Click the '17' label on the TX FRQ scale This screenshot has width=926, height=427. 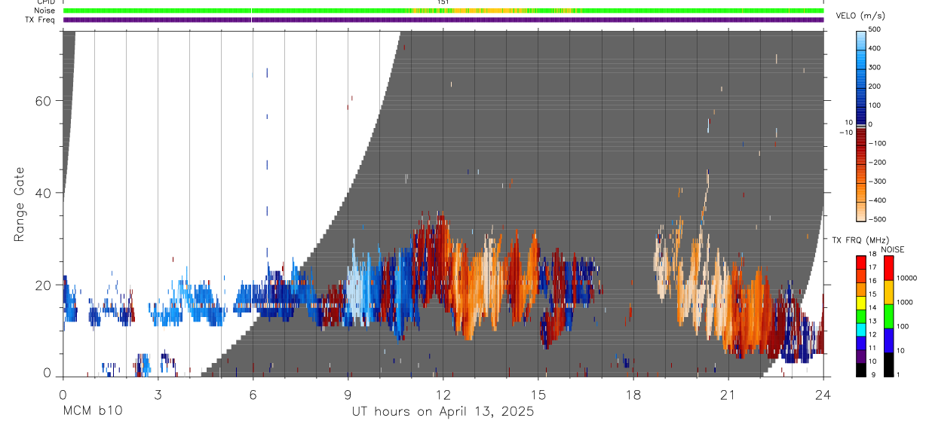point(872,267)
